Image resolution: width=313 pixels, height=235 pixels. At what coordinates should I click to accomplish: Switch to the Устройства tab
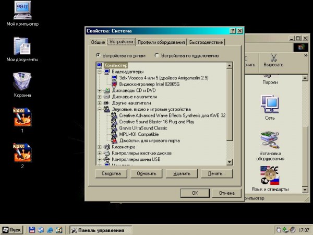[122, 42]
